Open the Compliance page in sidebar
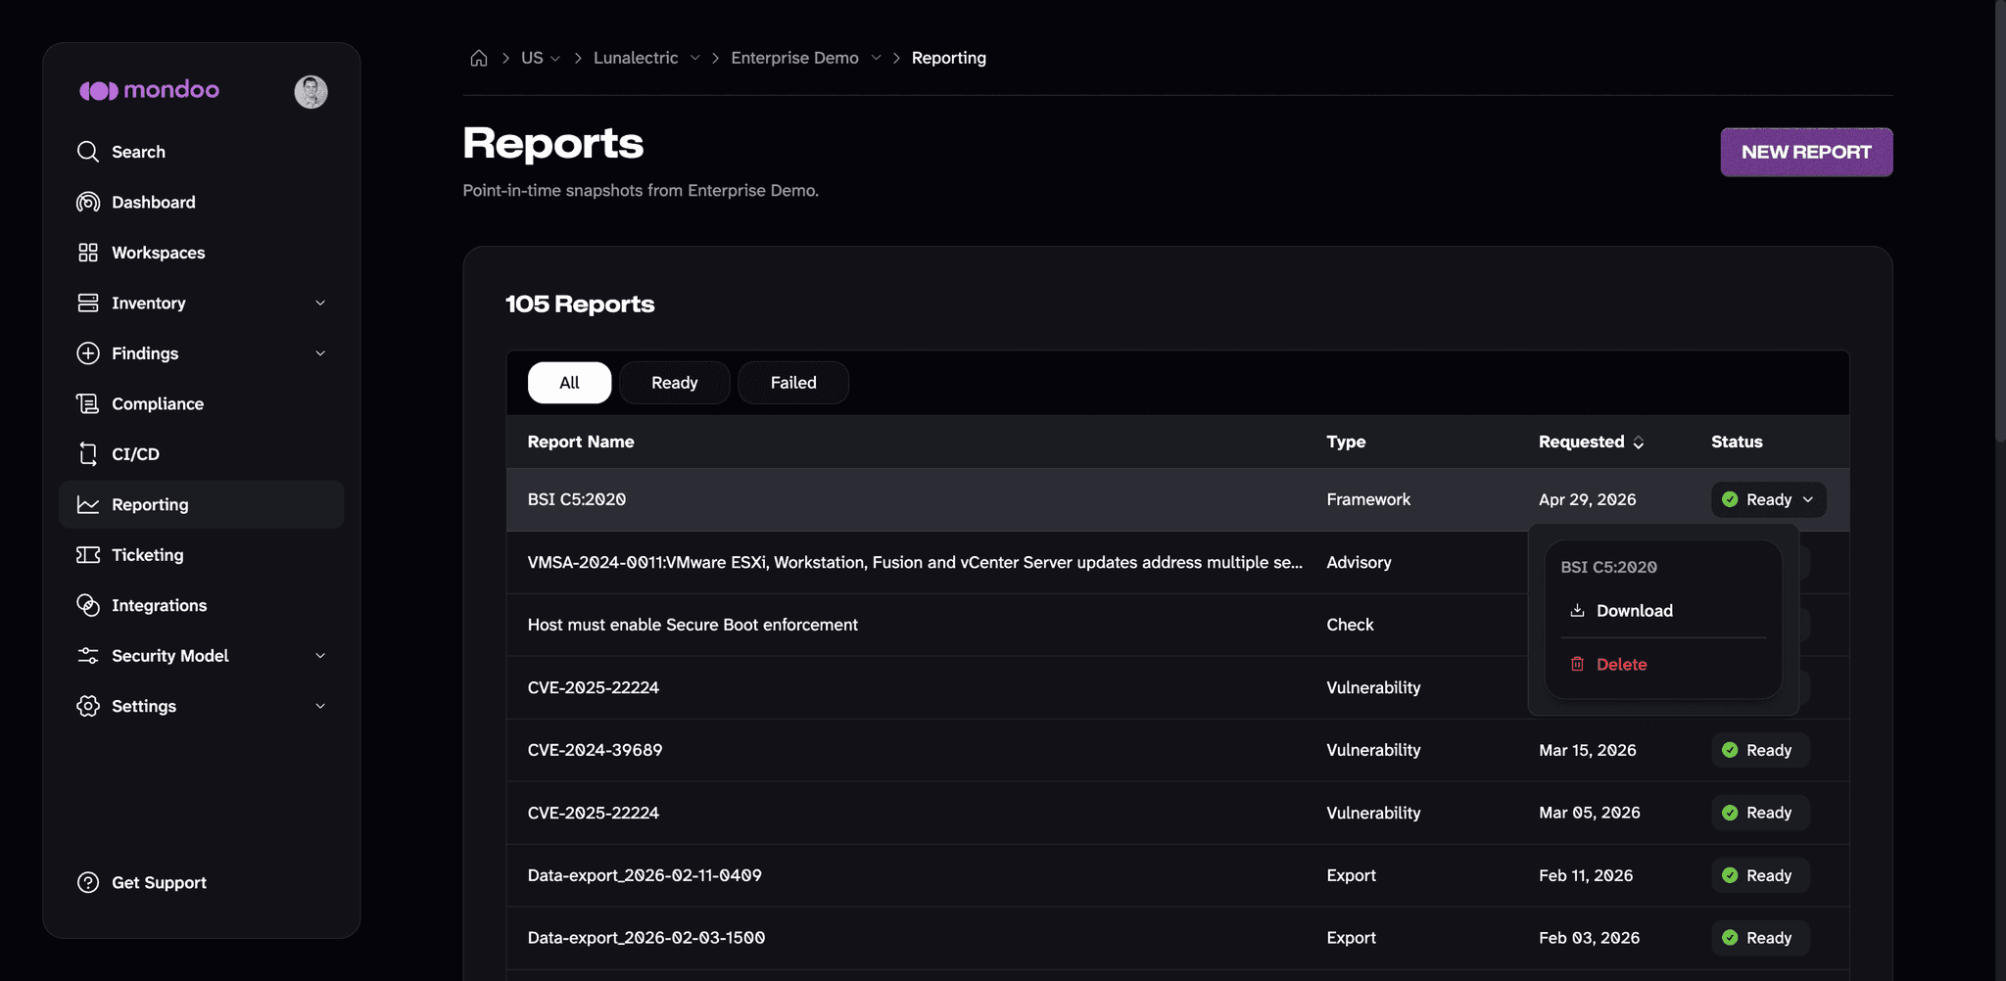Viewport: 2006px width, 981px height. pyautogui.click(x=201, y=403)
